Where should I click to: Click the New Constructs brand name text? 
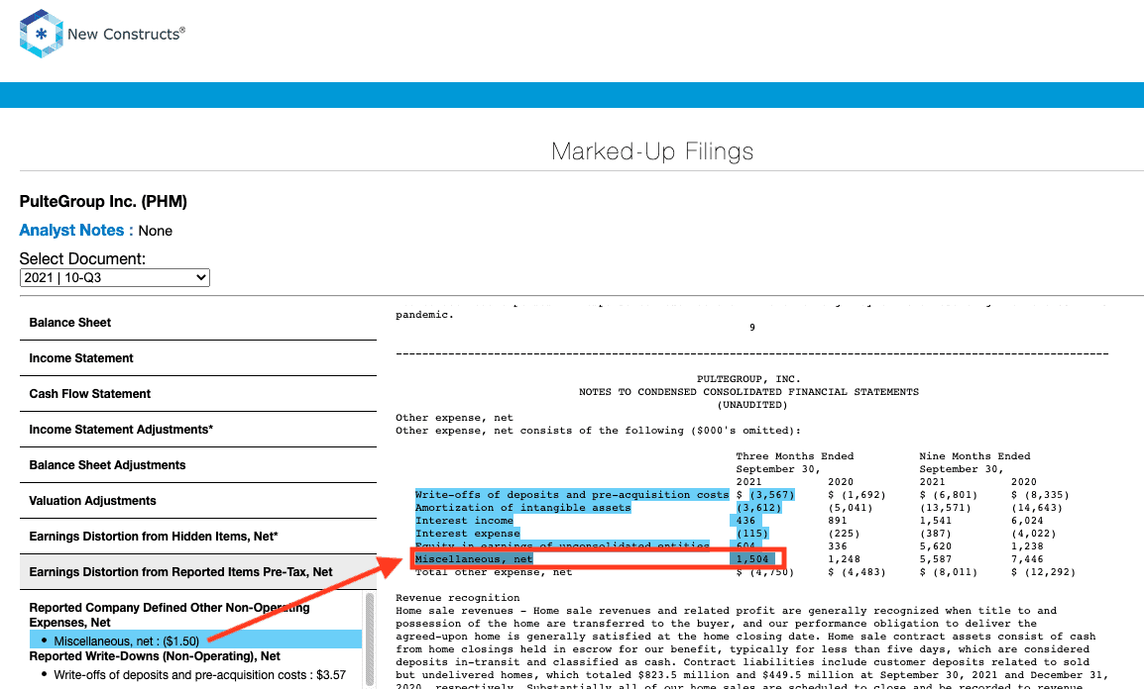click(x=126, y=35)
